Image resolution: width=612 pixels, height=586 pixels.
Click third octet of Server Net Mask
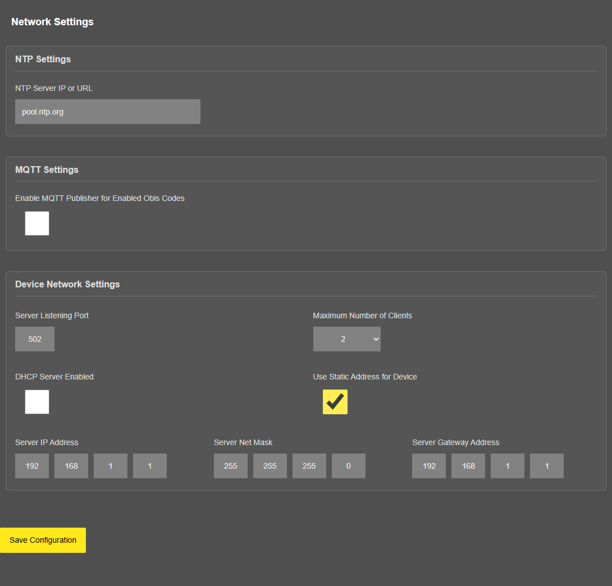click(309, 466)
